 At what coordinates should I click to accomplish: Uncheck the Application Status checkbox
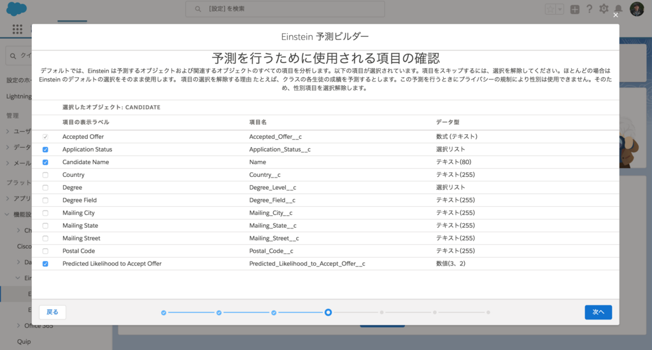(45, 150)
